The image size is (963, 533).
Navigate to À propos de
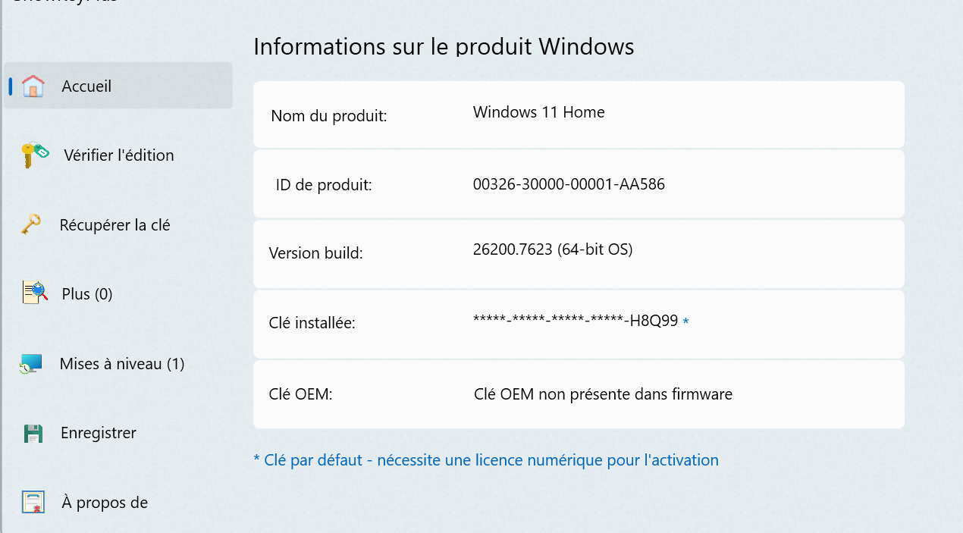[x=104, y=501]
